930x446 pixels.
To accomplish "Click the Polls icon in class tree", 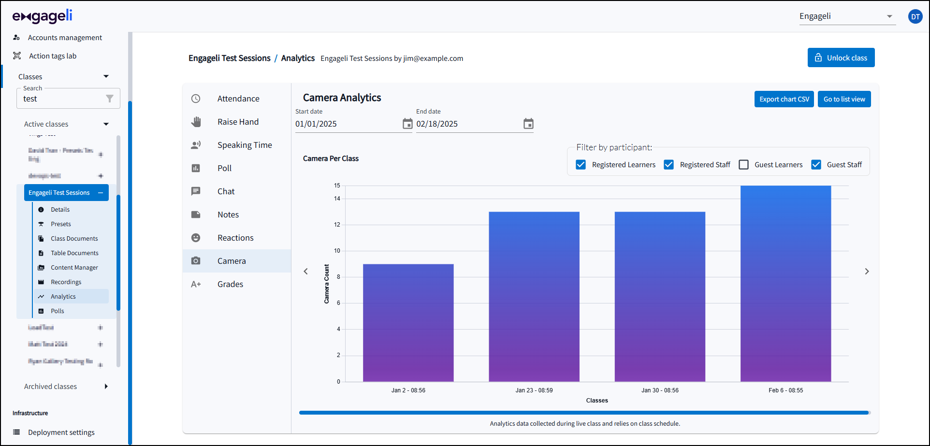I will click(41, 311).
